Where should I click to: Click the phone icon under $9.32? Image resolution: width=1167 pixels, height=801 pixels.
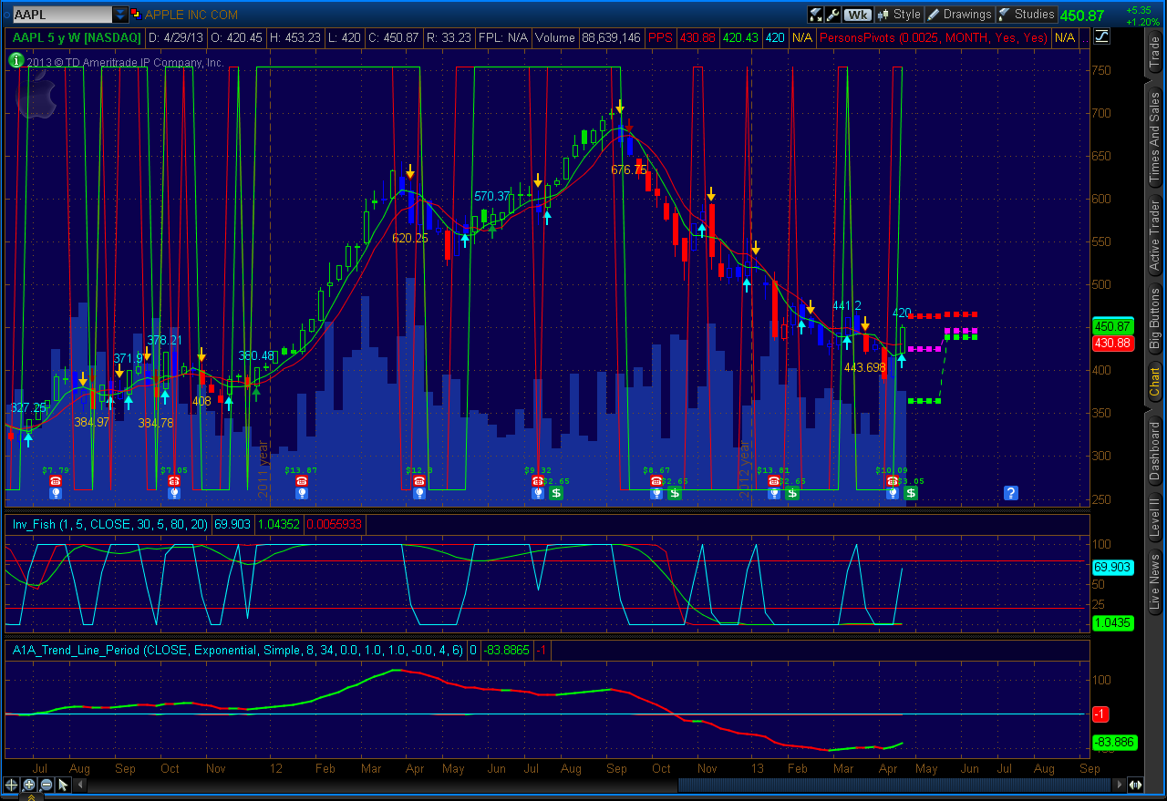click(538, 481)
